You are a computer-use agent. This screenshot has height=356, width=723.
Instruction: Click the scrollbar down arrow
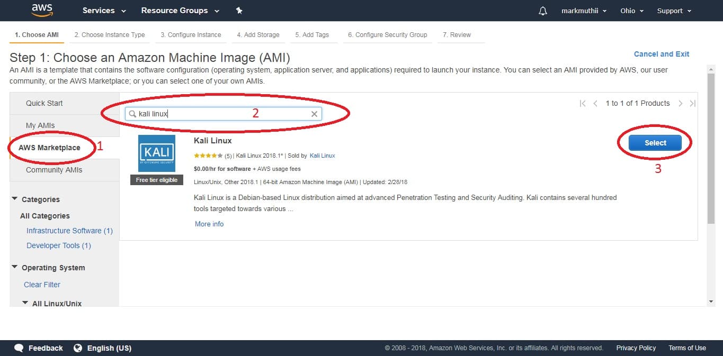point(711,302)
